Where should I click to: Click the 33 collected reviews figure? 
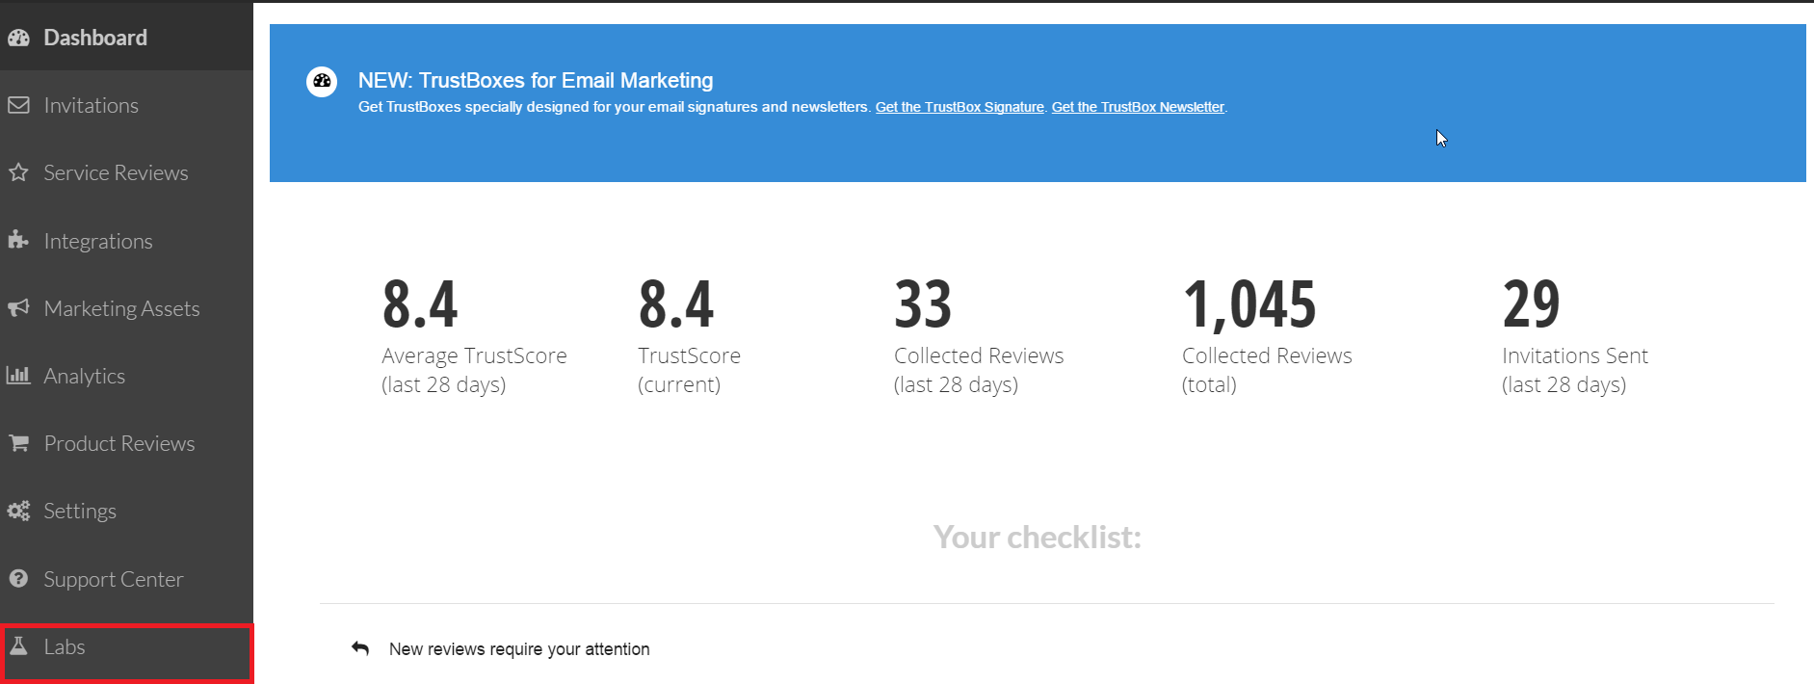(923, 304)
